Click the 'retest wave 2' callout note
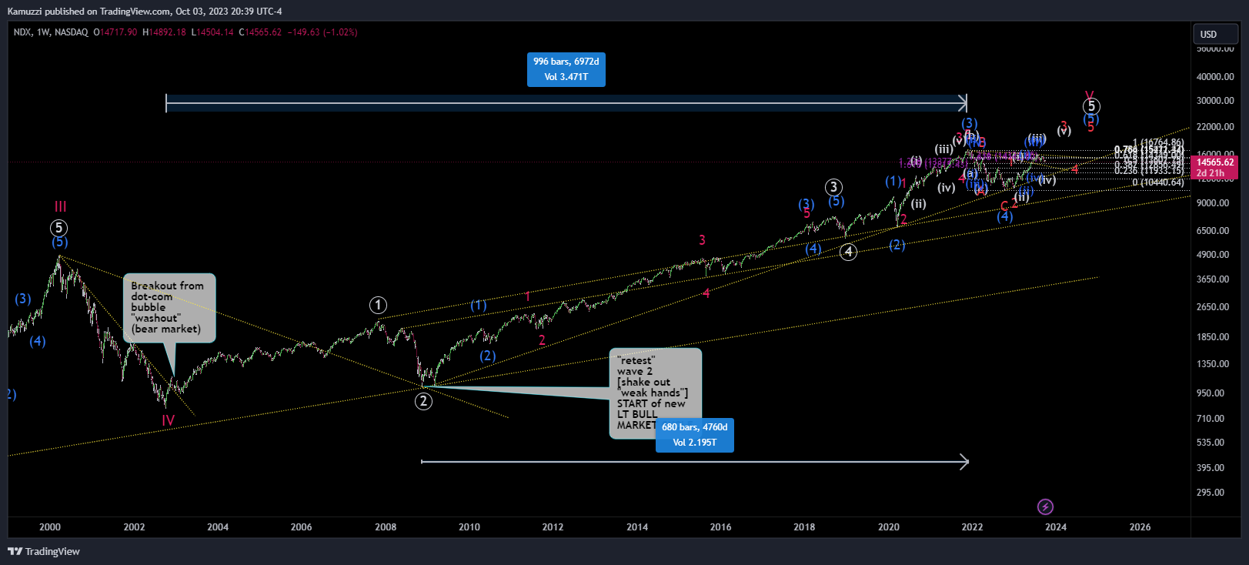Image resolution: width=1249 pixels, height=565 pixels. point(655,393)
